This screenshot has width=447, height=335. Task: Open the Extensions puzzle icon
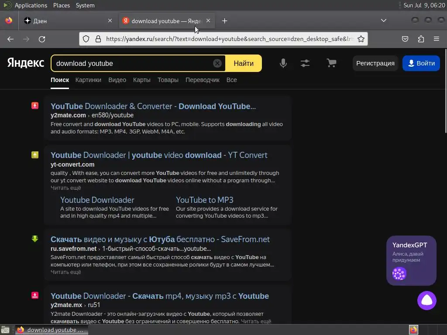pos(421,39)
